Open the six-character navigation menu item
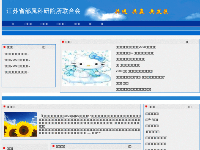200x150 pixels. 61,24
